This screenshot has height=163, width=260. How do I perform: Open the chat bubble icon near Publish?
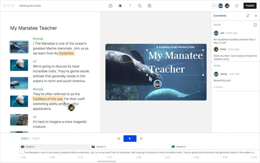coord(237,5)
